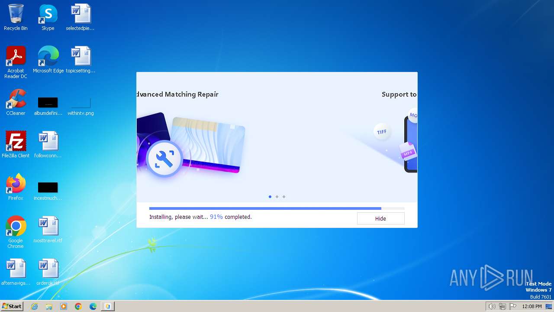
Task: Open the topicsetting Word document icon
Action: [81, 60]
